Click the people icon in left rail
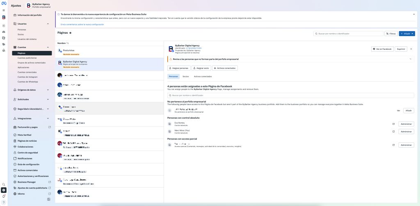The height and width of the screenshot is (206, 420). click(x=4, y=32)
